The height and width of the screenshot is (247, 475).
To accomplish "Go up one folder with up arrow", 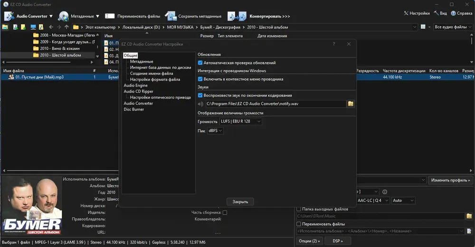I will click(x=66, y=27).
